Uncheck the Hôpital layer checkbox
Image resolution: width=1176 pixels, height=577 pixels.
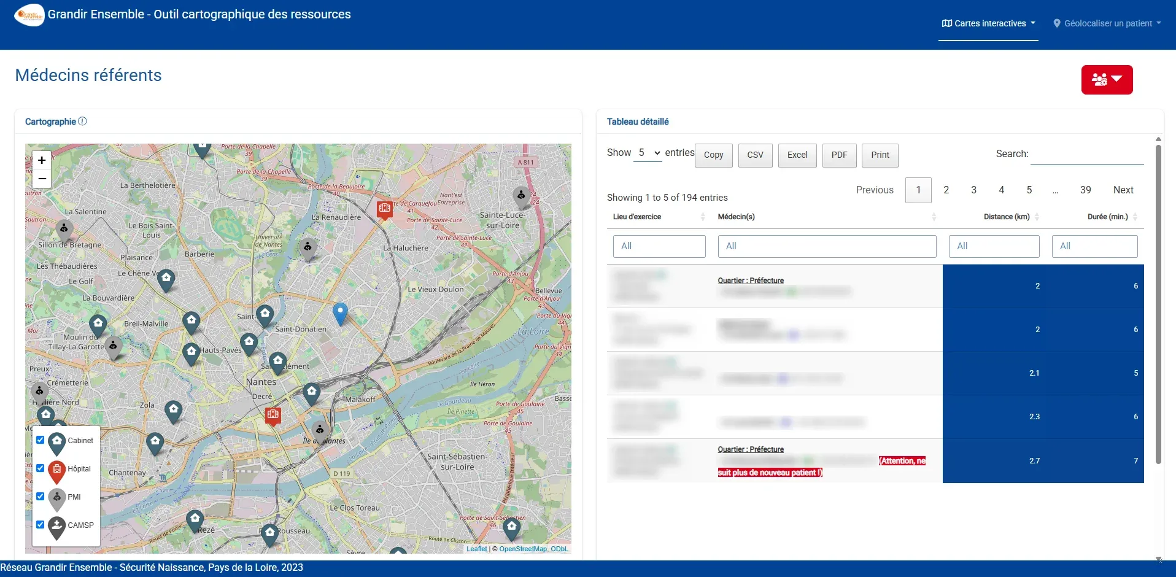(40, 468)
